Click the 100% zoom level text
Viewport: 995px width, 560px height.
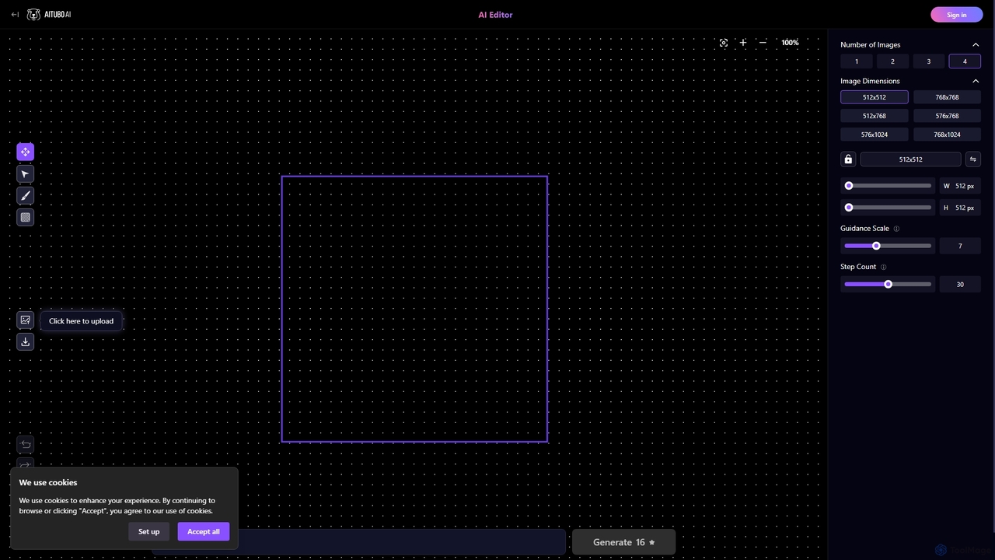[790, 43]
